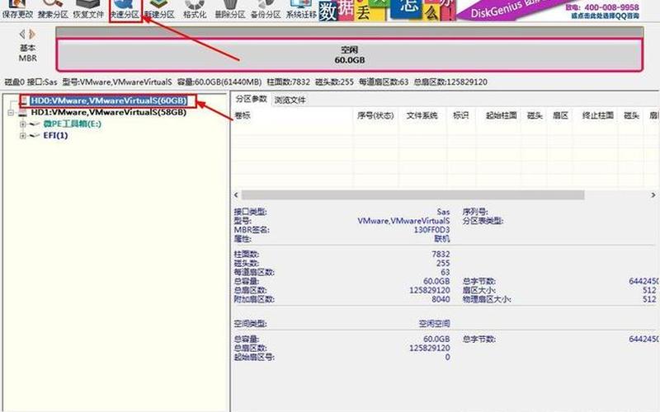Click the 基本 MBR disk type label

pos(27,53)
